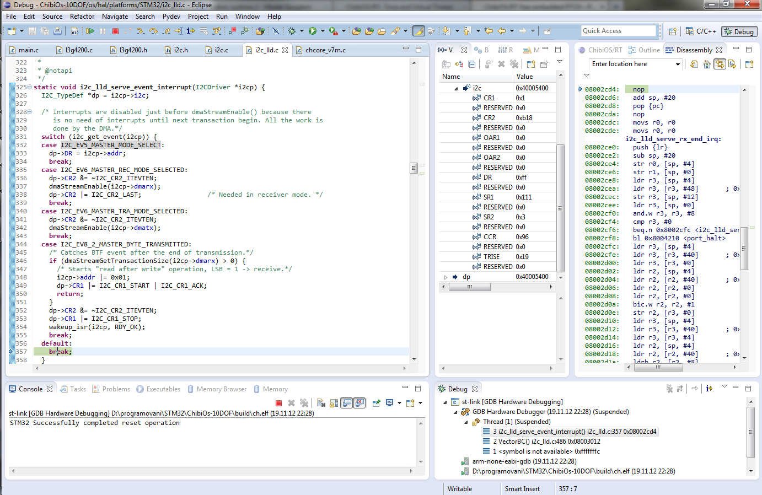Switch to the C/C++ perspective

[701, 31]
